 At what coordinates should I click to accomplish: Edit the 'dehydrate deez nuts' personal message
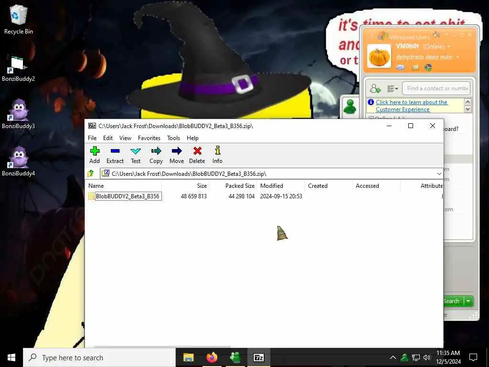(424, 57)
